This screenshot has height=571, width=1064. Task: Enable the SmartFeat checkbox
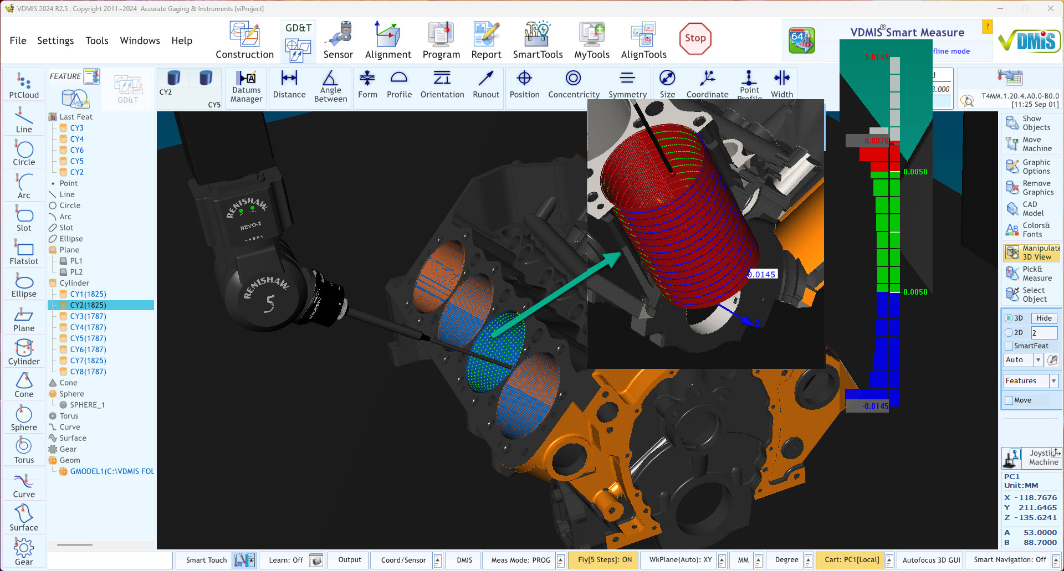(x=1010, y=346)
